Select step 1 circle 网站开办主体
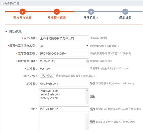This screenshot has height=134, width=143. pyautogui.click(x=23, y=12)
